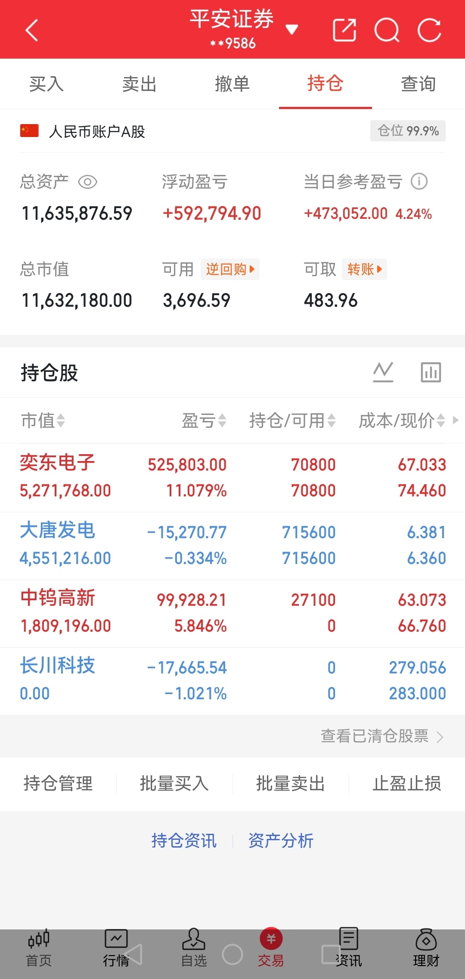Tap the info icon next to 当日参考盈亏
The height and width of the screenshot is (979, 465).
point(419,181)
